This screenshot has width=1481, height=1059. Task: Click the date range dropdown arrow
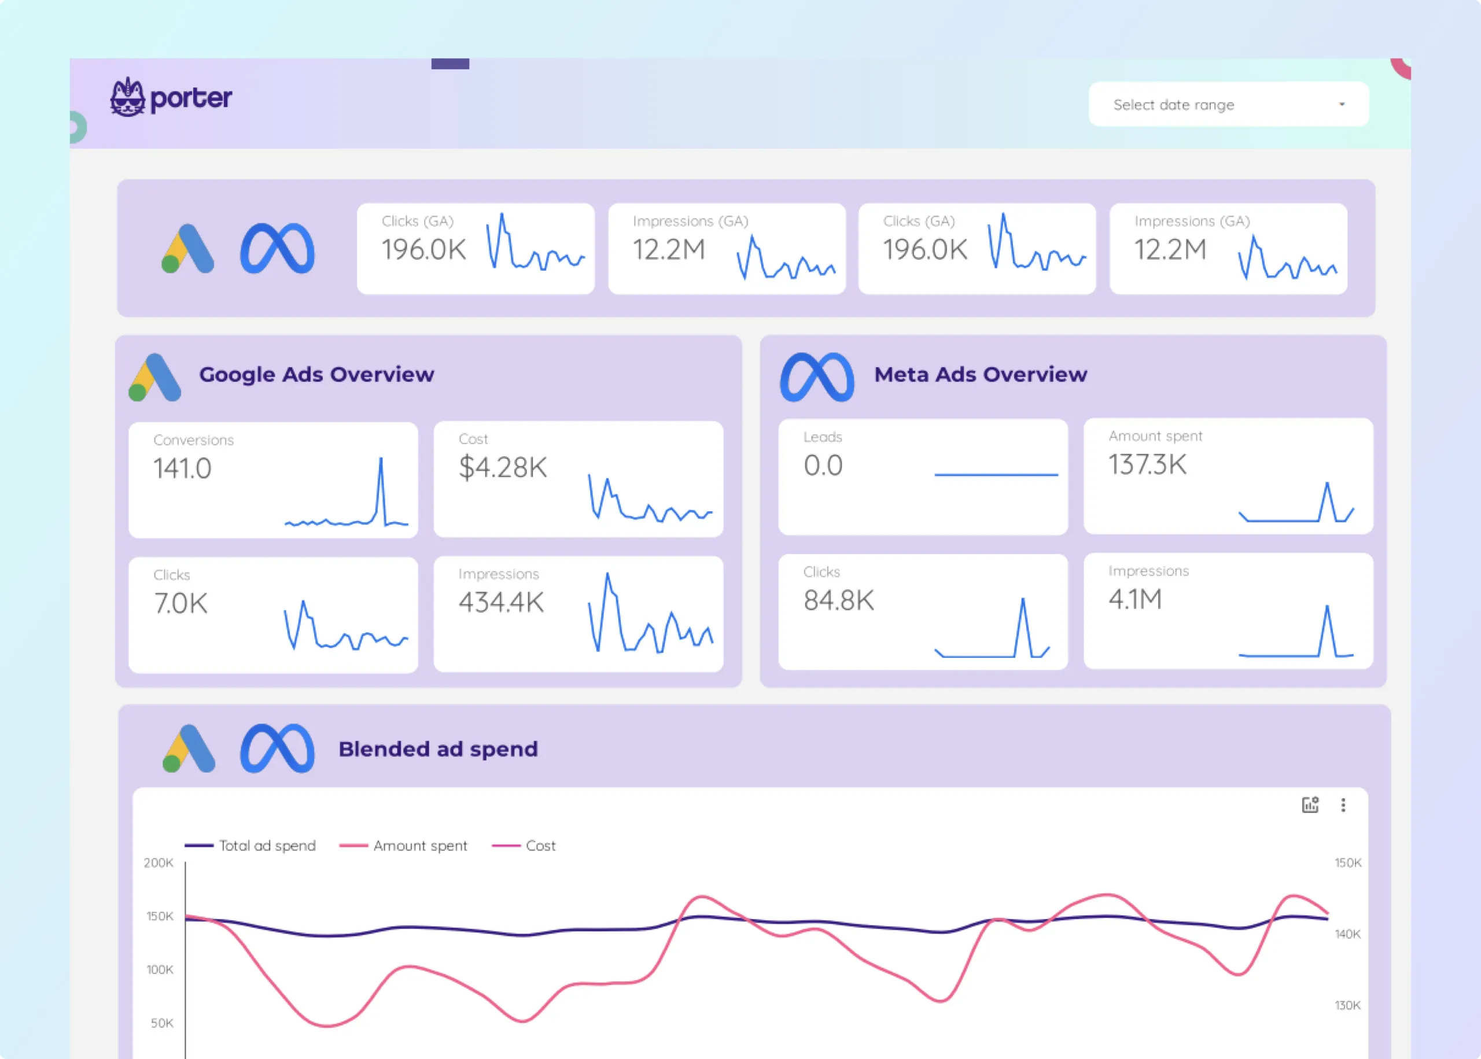pyautogui.click(x=1342, y=104)
